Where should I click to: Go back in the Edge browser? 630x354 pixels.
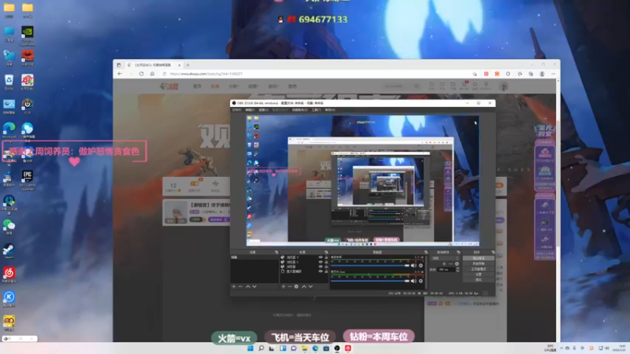[x=120, y=74]
